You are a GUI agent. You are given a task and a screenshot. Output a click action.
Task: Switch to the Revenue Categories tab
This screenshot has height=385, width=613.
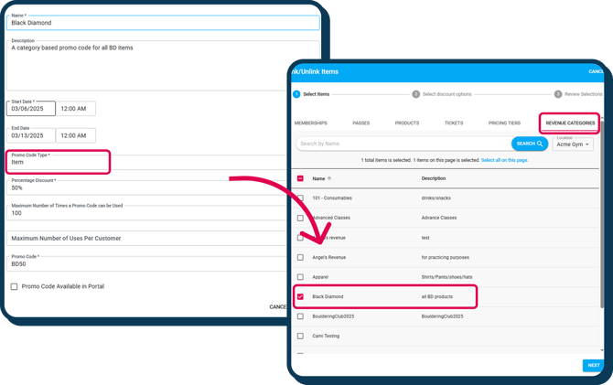(570, 123)
